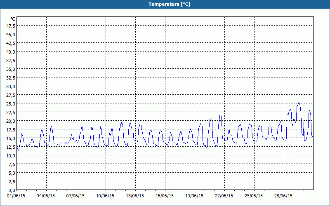Click the 35,0 y-axis label
The image size is (330, 206).
pyautogui.click(x=11, y=69)
